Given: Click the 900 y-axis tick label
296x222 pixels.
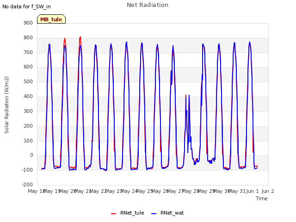Looking at the screenshot, I should point(28,23).
